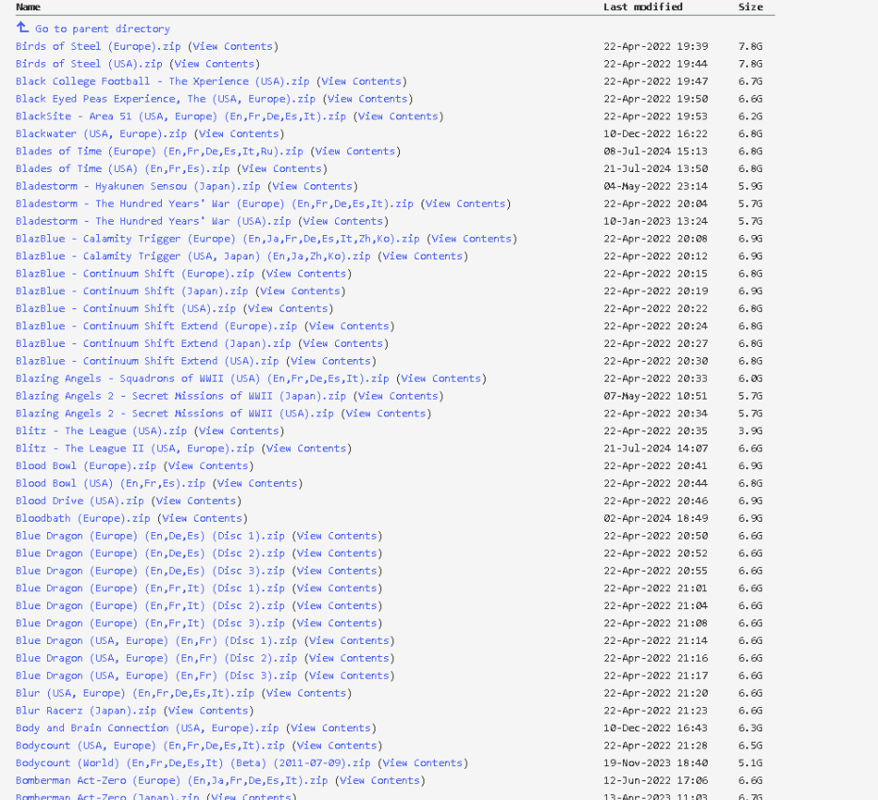Open Blue Dragon (Europe) (En,De,Es) (Disc 2).zip
The width and height of the screenshot is (878, 800).
point(150,554)
